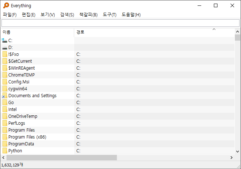This screenshot has height=169, width=241.
Task: Click the Intel folder icon
Action: (5, 110)
